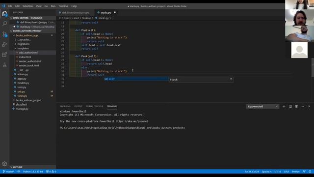Switch to the Debug Console tab
This screenshot has width=314, height=177.
pos(95,106)
